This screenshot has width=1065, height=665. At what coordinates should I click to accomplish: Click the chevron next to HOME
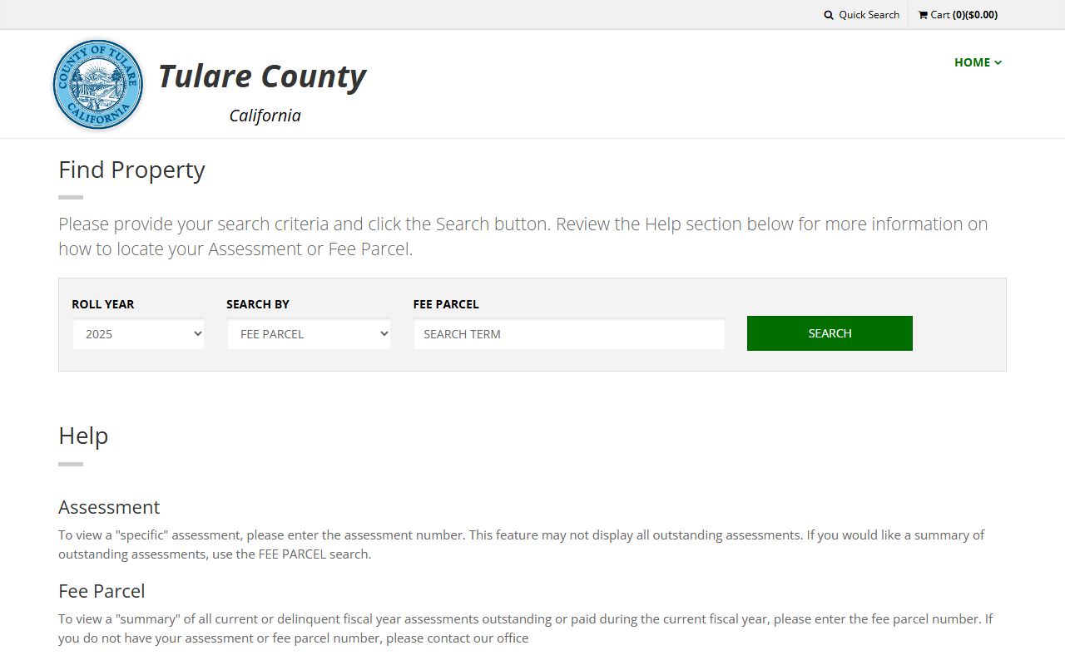coord(998,63)
